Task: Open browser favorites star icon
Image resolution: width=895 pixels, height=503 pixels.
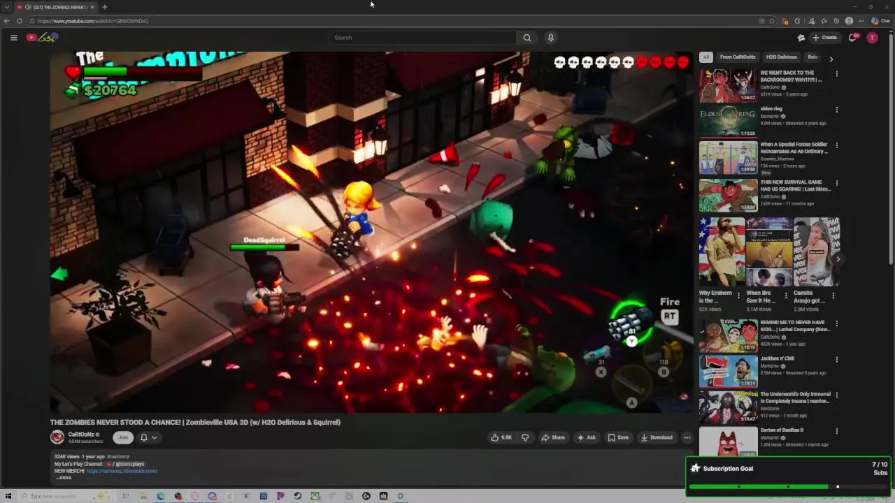Action: point(824,21)
